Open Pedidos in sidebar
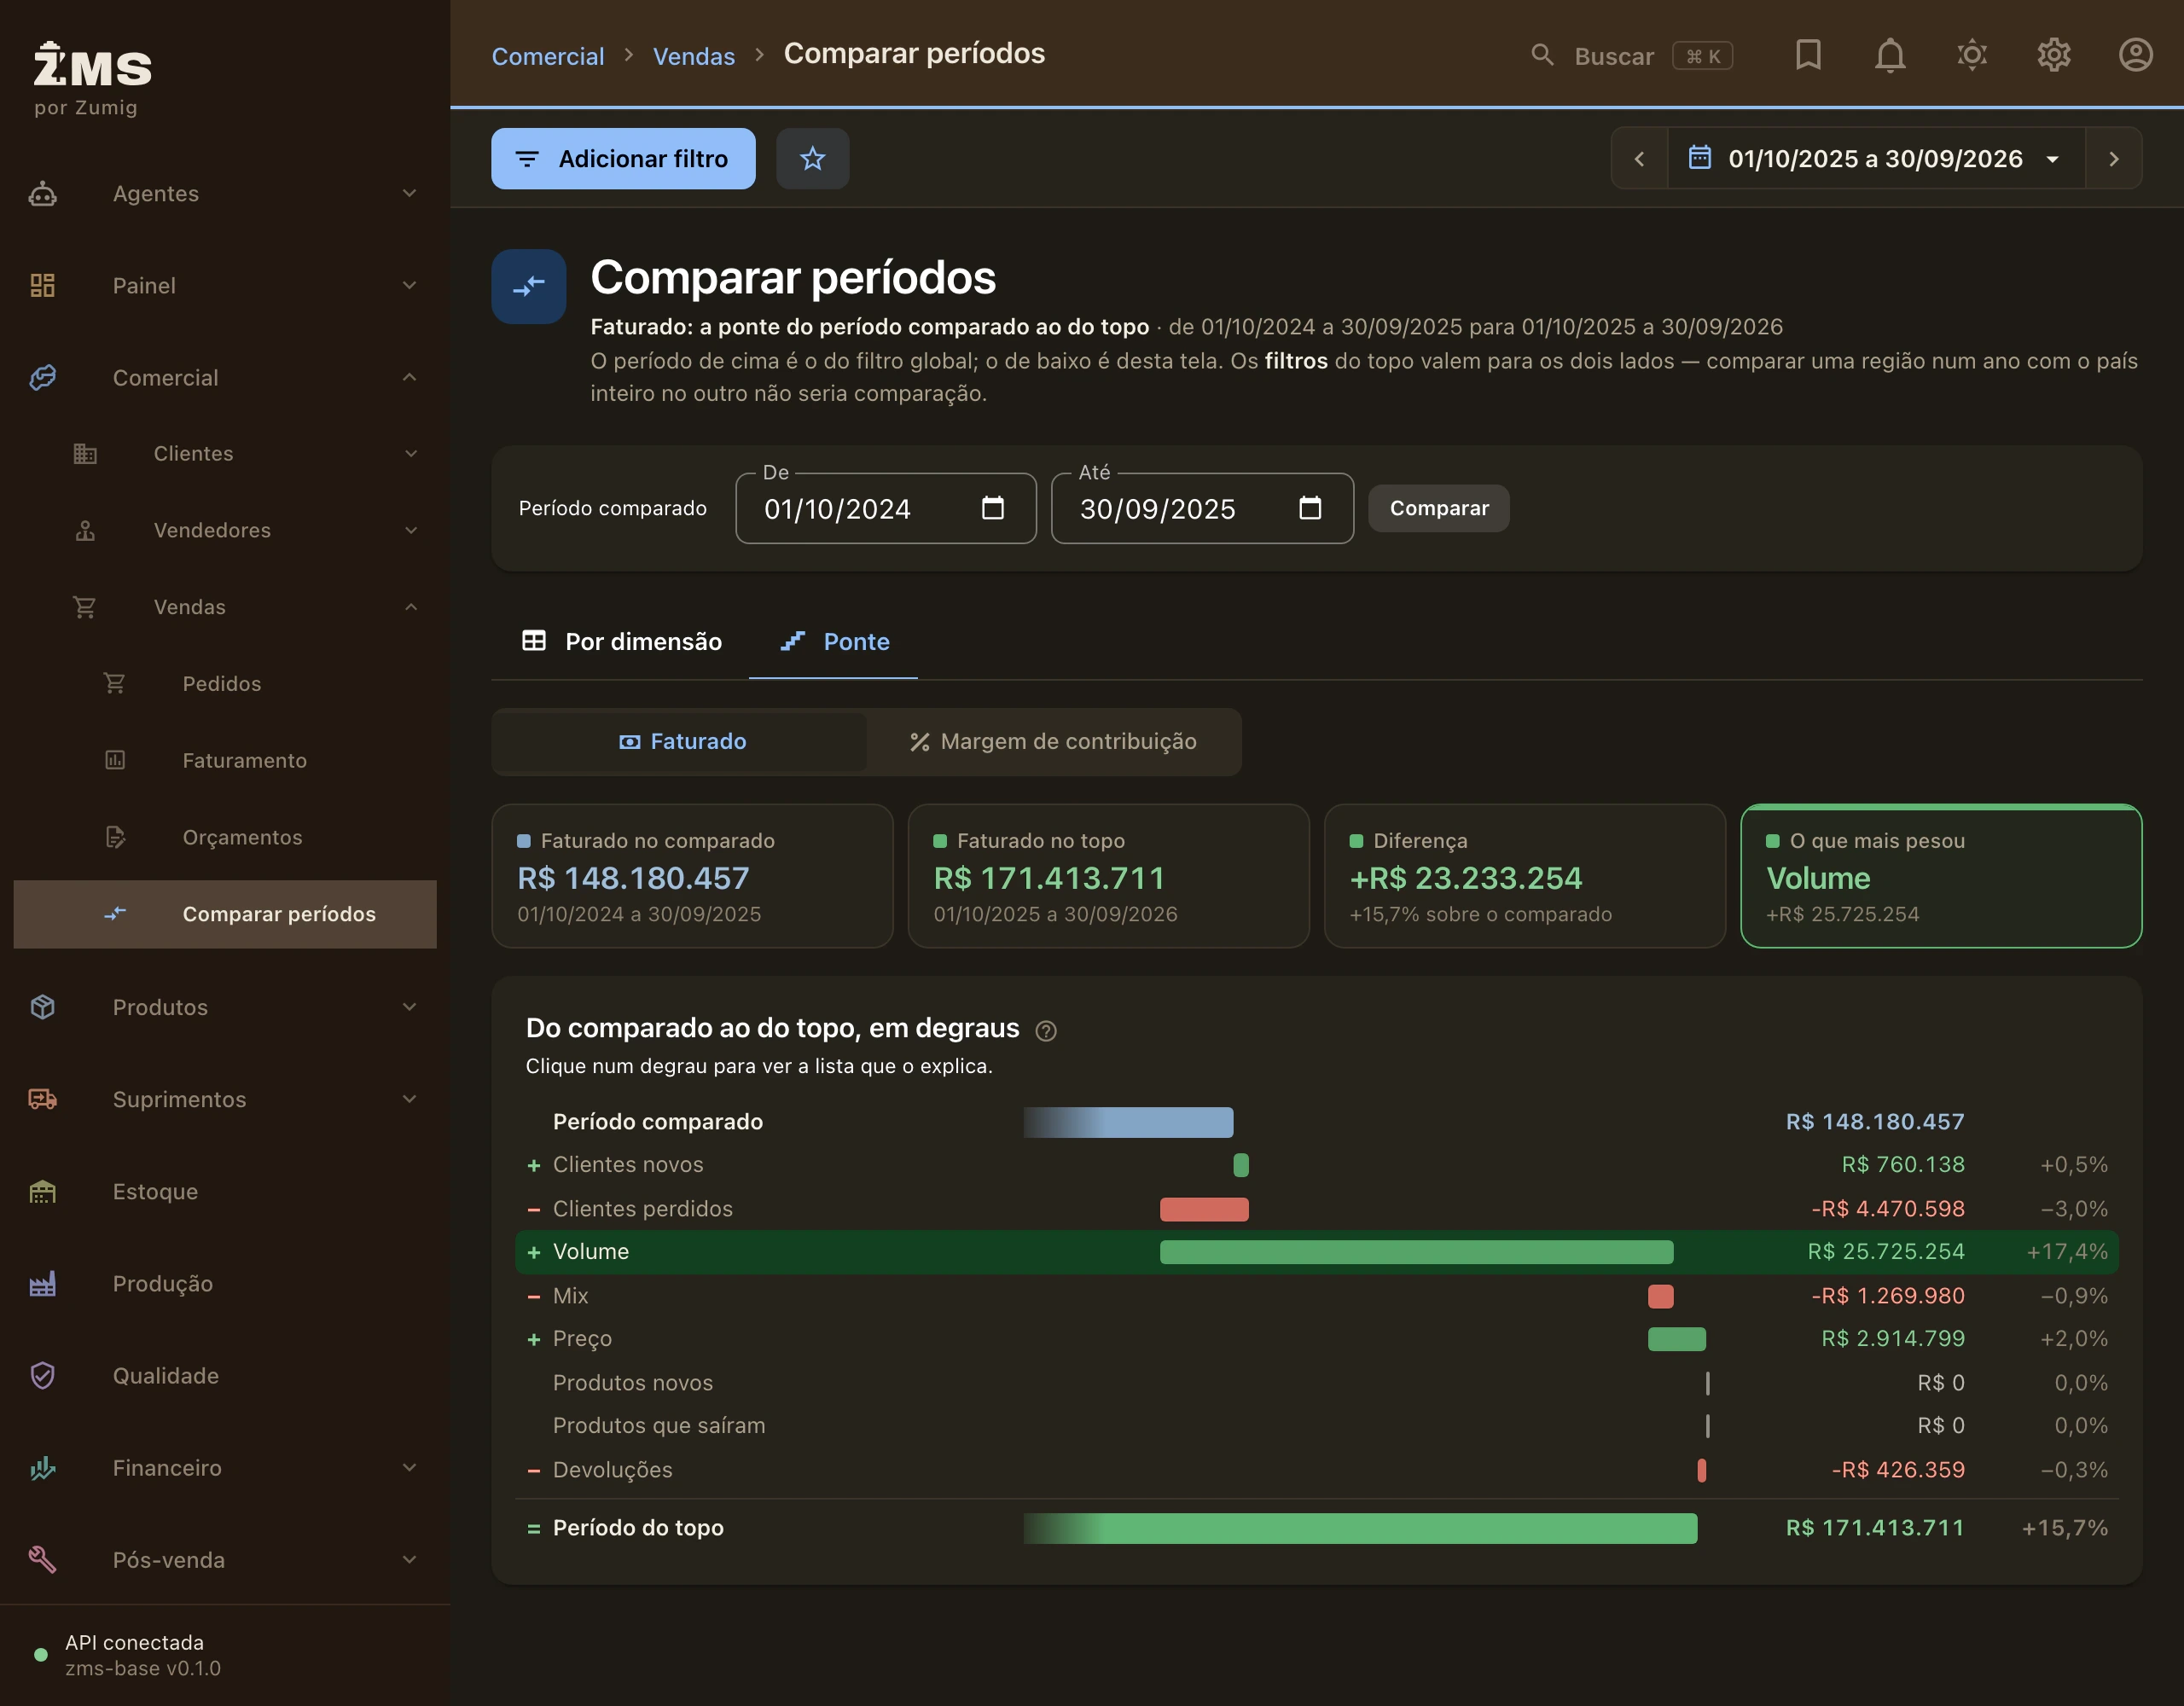 pyautogui.click(x=225, y=684)
